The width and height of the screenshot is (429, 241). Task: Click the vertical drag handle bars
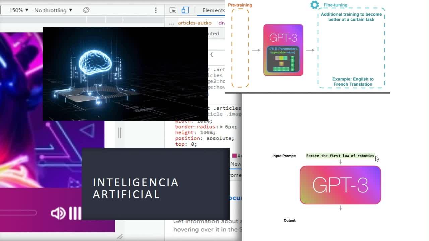pyautogui.click(x=120, y=133)
